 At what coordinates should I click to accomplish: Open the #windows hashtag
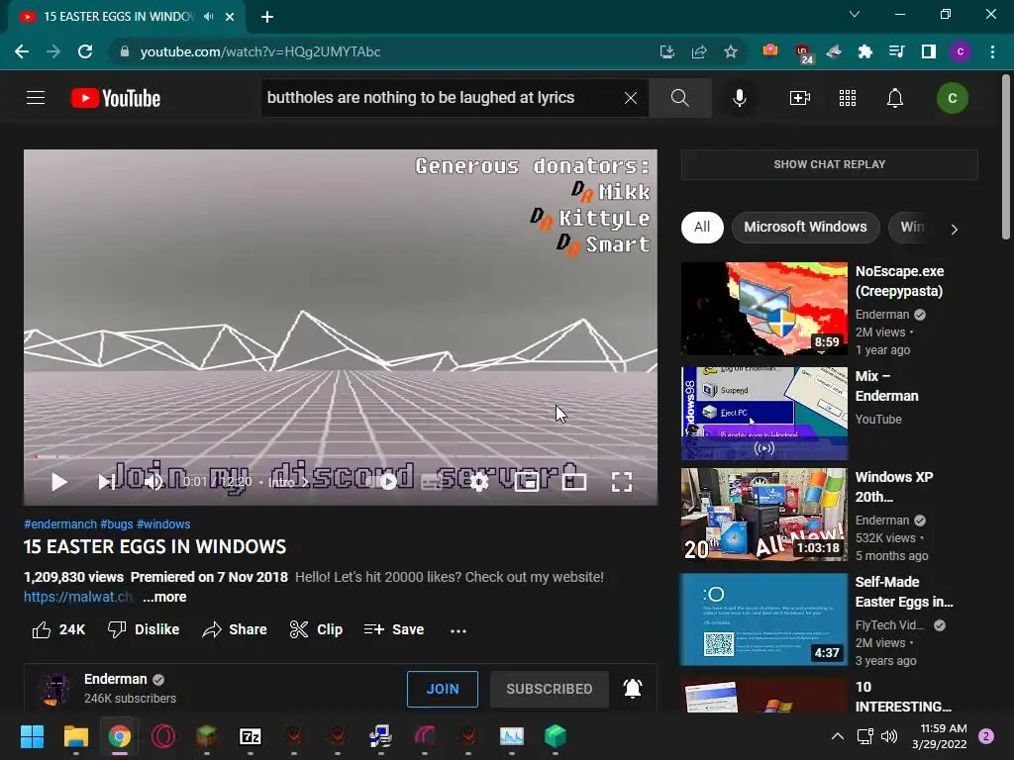coord(163,524)
